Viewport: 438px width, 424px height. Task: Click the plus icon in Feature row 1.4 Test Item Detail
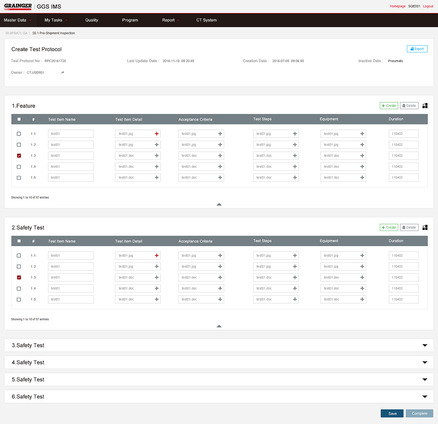coord(157,167)
